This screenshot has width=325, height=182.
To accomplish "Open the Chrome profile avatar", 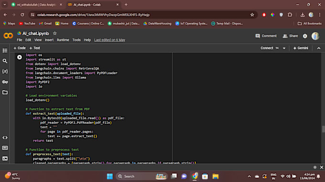I will (311, 15).
